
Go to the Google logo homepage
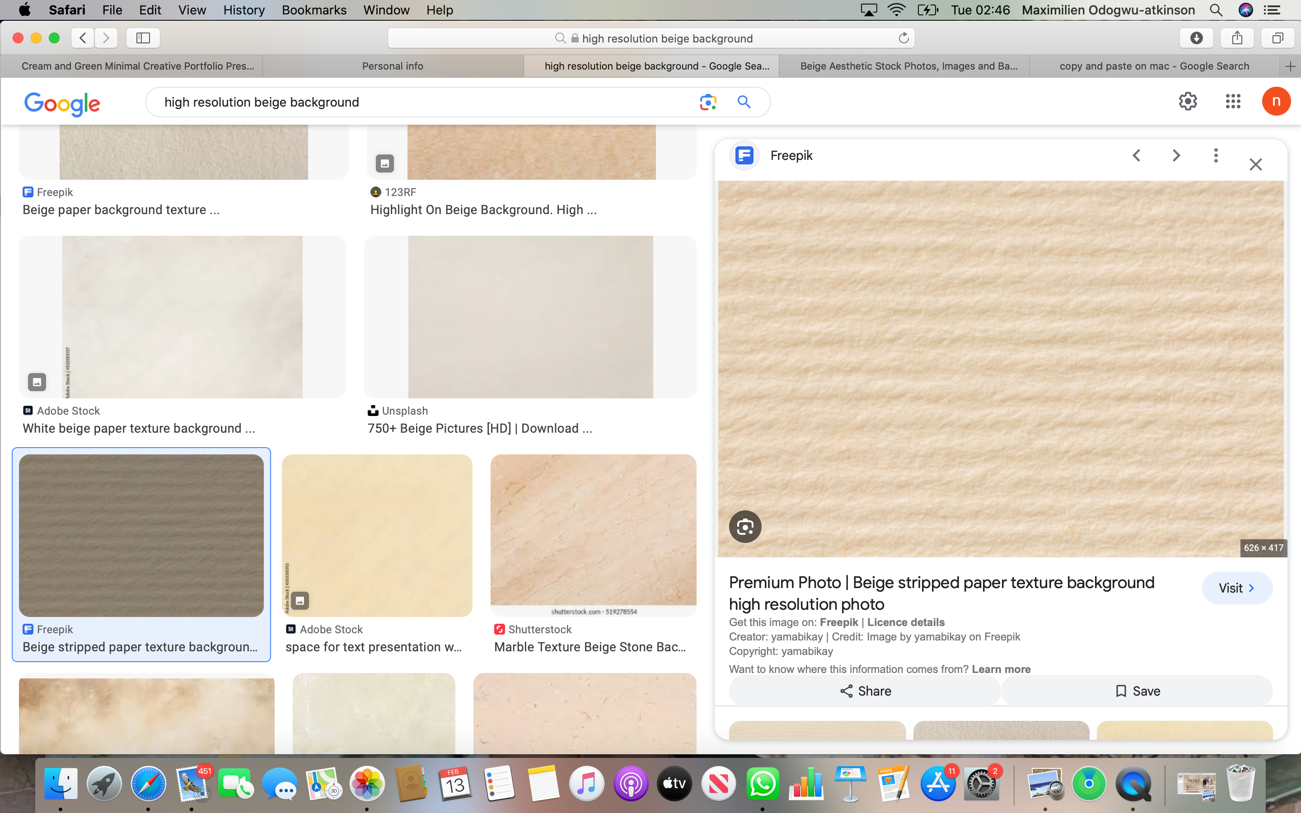pos(62,104)
